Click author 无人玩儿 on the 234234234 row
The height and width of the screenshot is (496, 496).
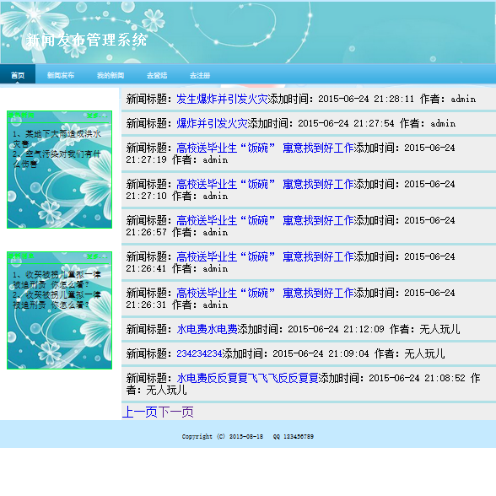(x=424, y=353)
